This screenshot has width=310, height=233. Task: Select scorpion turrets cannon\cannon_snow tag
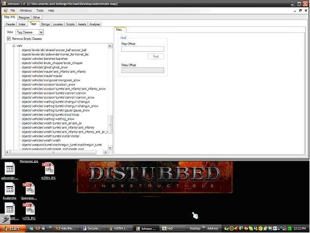tap(58, 98)
